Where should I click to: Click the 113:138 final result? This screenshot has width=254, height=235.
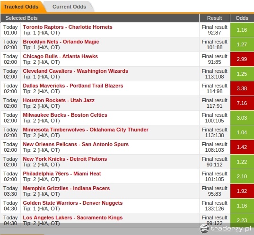[x=214, y=135]
